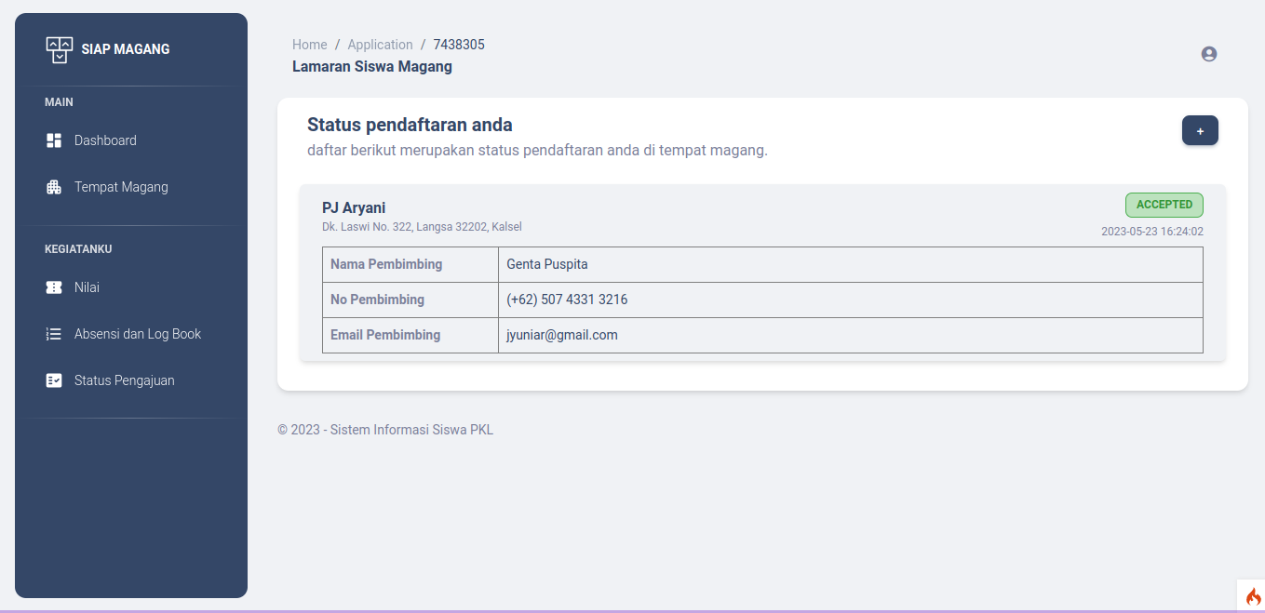
Task: Open the Nilai sidebar menu
Action: [87, 287]
